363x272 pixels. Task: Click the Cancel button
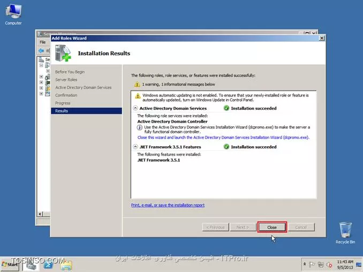(x=301, y=228)
